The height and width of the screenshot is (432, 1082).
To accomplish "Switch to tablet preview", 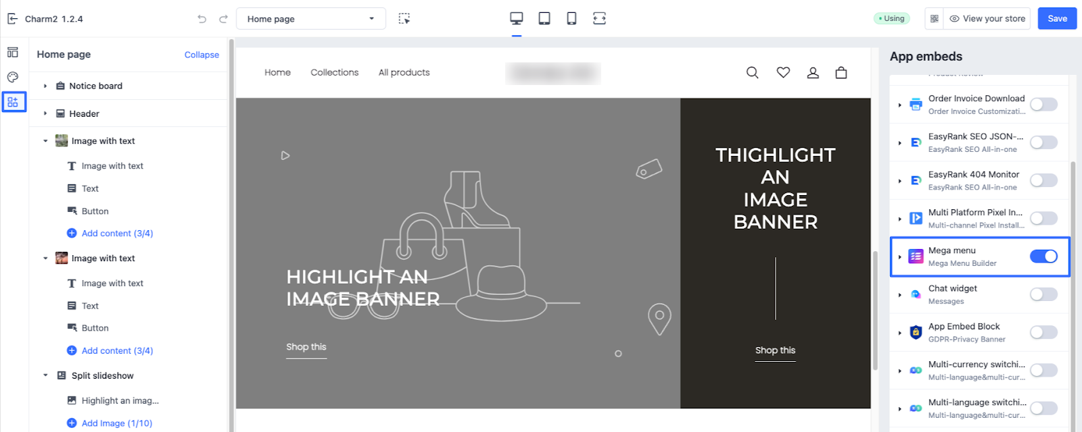I will coord(544,18).
